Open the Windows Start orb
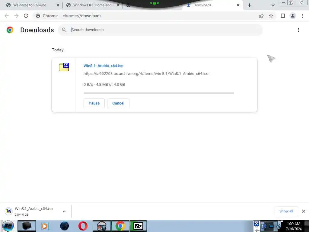The height and width of the screenshot is (232, 309). pos(8,226)
